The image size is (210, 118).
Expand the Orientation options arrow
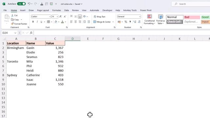point(87,17)
